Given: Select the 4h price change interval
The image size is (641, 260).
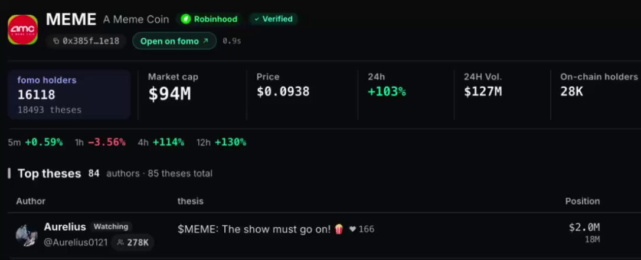Looking at the screenshot, I should pyautogui.click(x=161, y=142).
